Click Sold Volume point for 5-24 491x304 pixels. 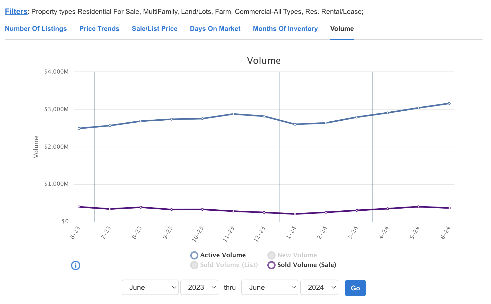click(418, 207)
